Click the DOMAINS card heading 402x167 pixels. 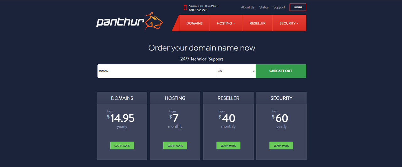(122, 98)
